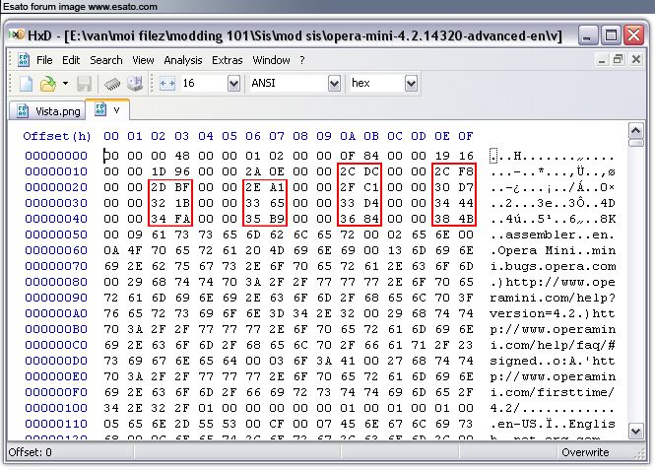Click column header 0A
Viewport: 655px width, 470px height.
(348, 136)
